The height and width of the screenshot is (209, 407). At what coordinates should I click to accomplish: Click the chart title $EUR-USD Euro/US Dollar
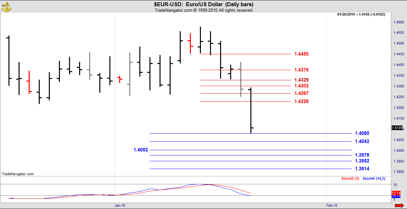coord(203,5)
